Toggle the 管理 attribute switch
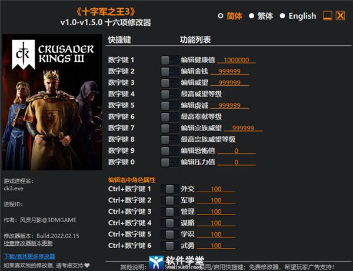353x271 pixels. 169,212
